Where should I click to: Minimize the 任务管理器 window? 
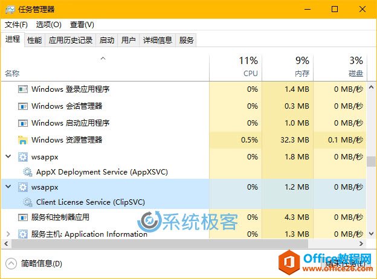308,10
